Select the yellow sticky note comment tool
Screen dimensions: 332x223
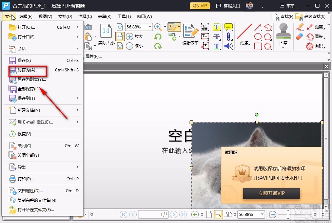point(229,27)
